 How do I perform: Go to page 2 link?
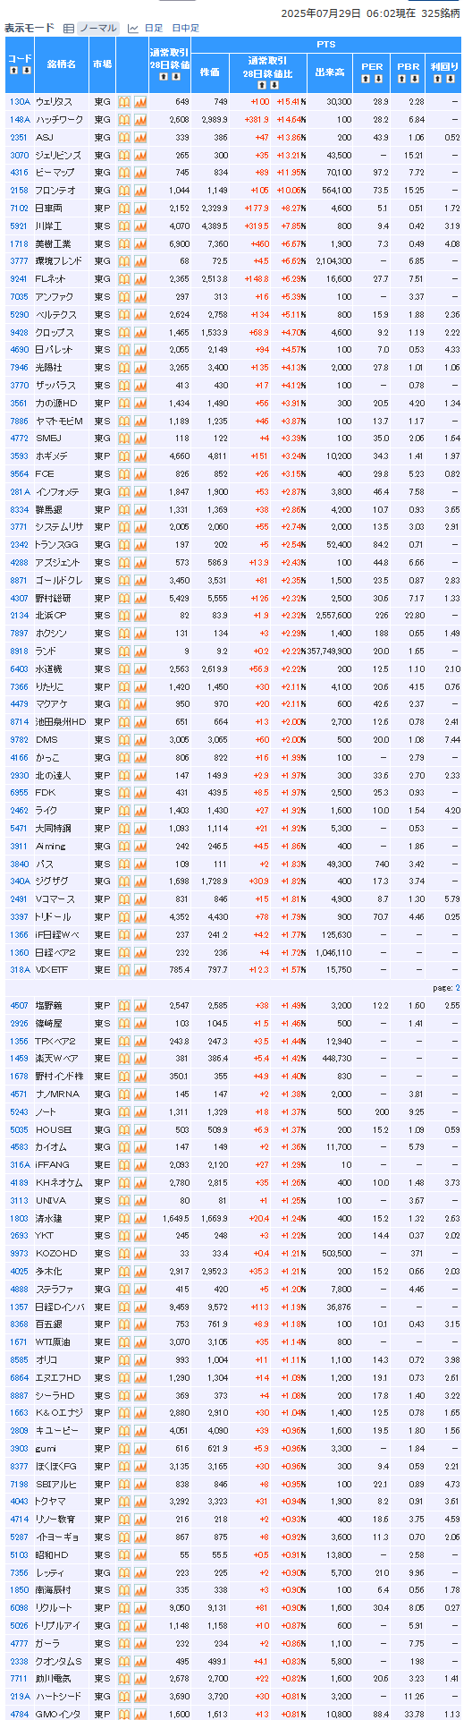458,988
